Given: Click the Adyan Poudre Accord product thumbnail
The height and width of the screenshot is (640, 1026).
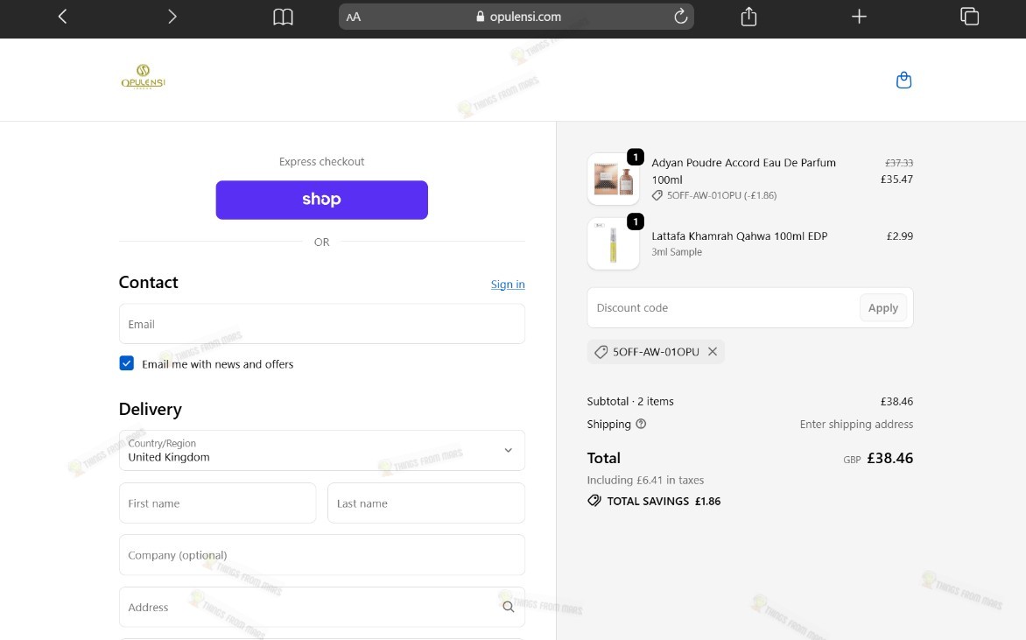Looking at the screenshot, I should (613, 179).
